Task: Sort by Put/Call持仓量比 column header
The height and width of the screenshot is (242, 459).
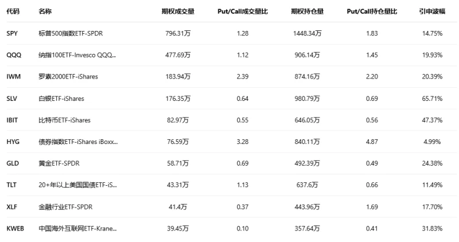Action: click(372, 11)
